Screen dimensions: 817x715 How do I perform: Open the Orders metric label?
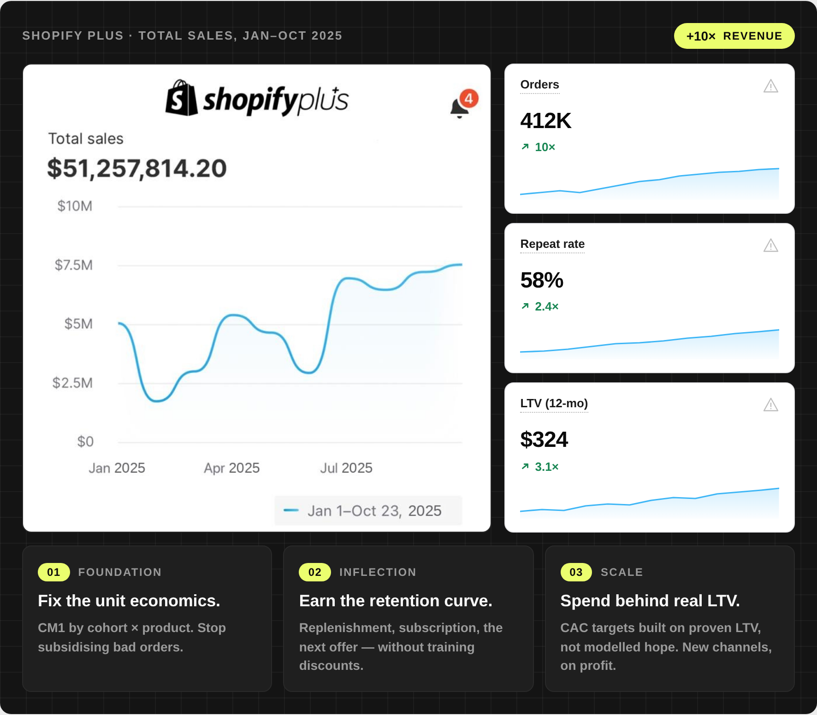[539, 85]
